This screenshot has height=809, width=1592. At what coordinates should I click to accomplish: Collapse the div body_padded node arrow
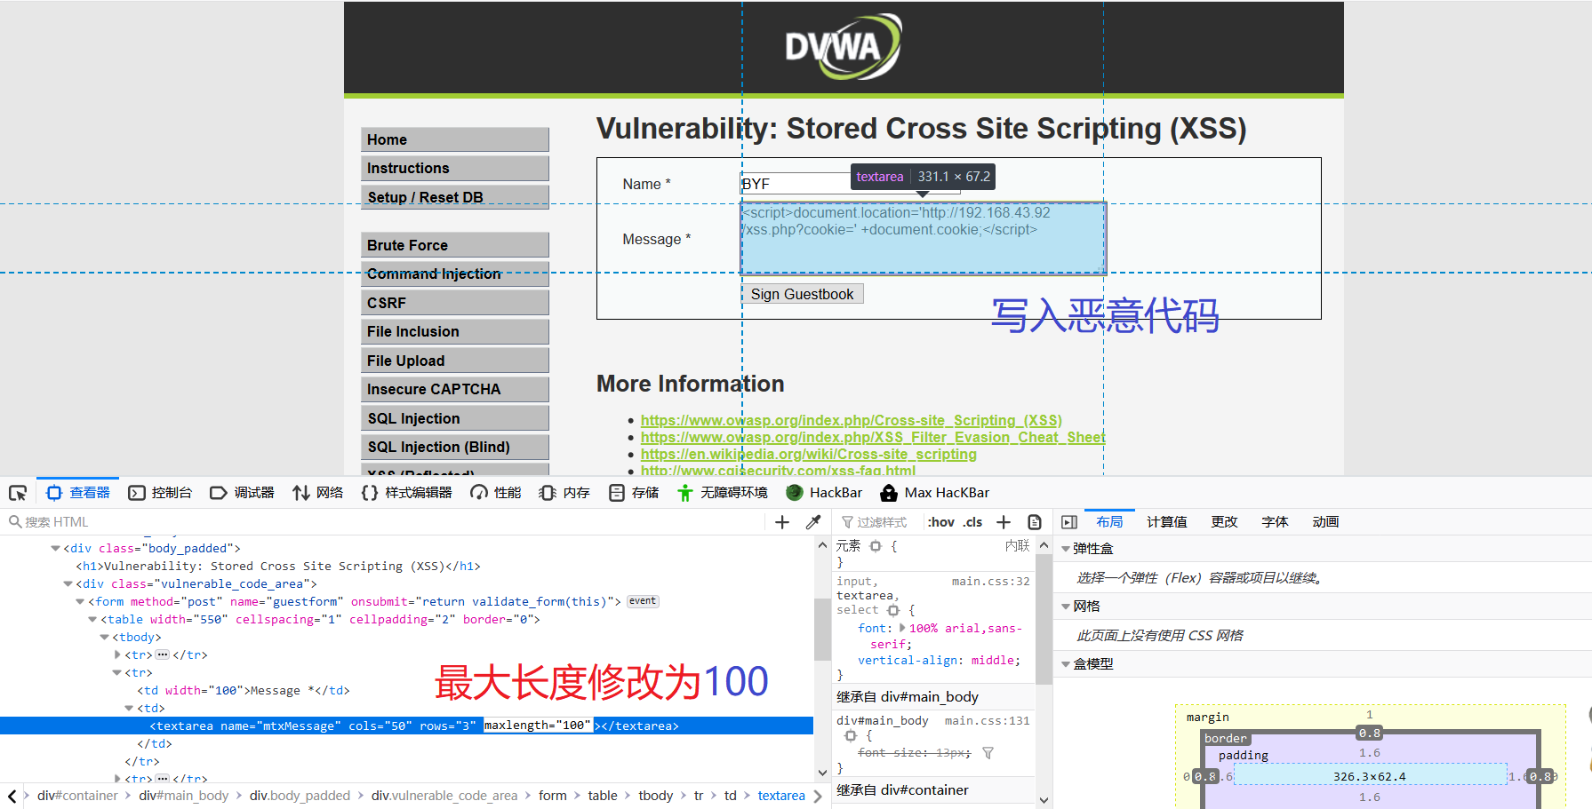pyautogui.click(x=55, y=549)
